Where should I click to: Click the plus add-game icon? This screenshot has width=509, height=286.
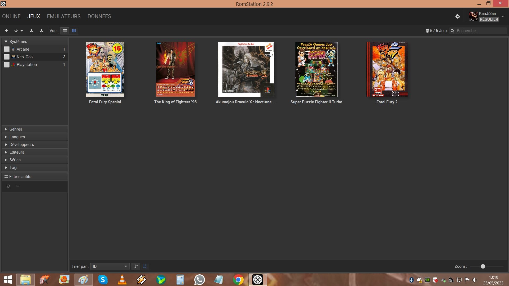(x=6, y=31)
